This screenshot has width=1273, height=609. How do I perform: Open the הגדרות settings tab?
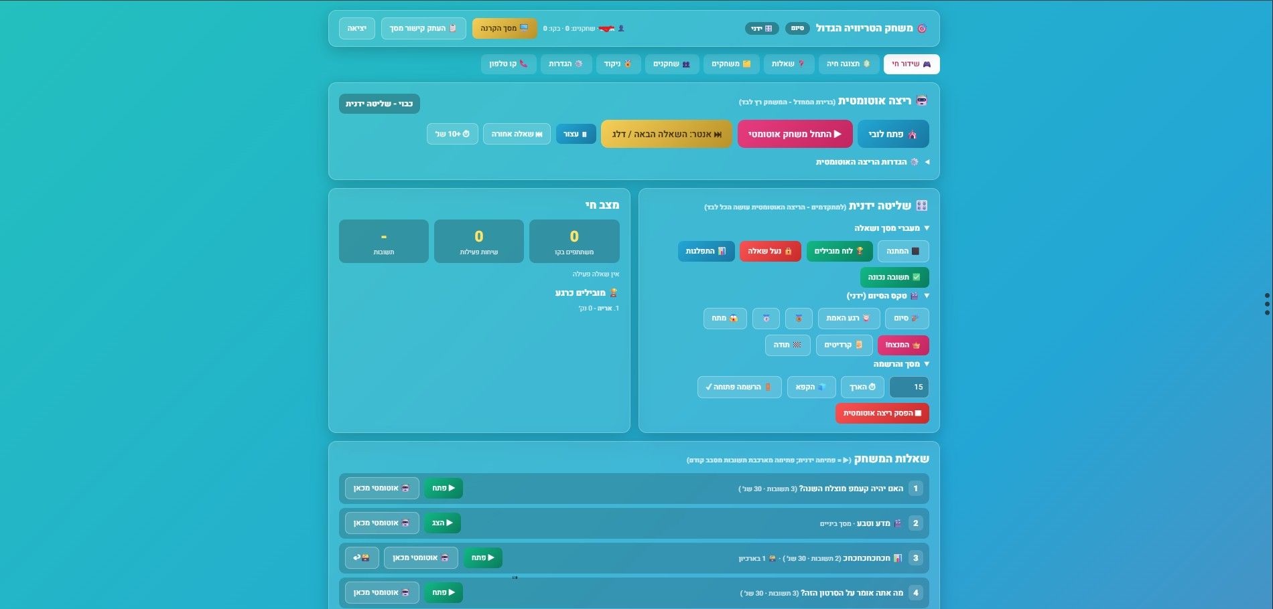566,64
